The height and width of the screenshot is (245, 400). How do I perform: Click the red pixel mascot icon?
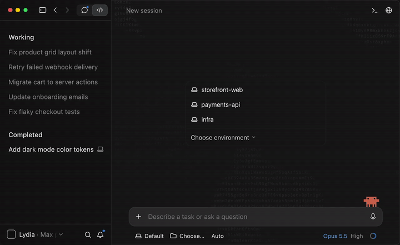pyautogui.click(x=371, y=202)
